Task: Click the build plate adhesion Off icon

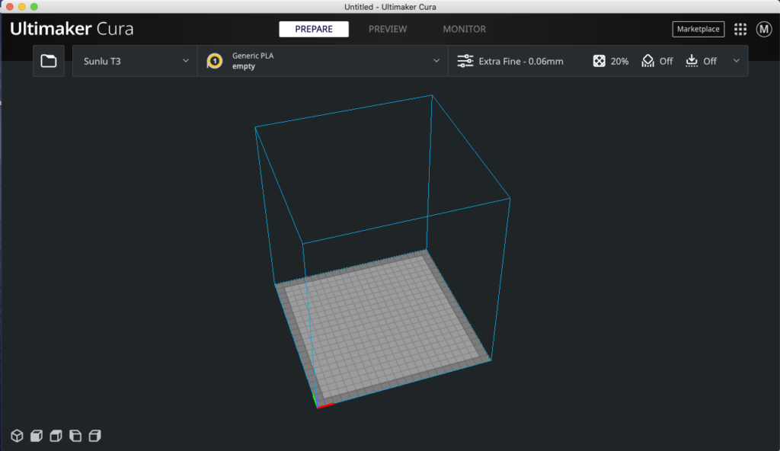Action: pyautogui.click(x=692, y=61)
